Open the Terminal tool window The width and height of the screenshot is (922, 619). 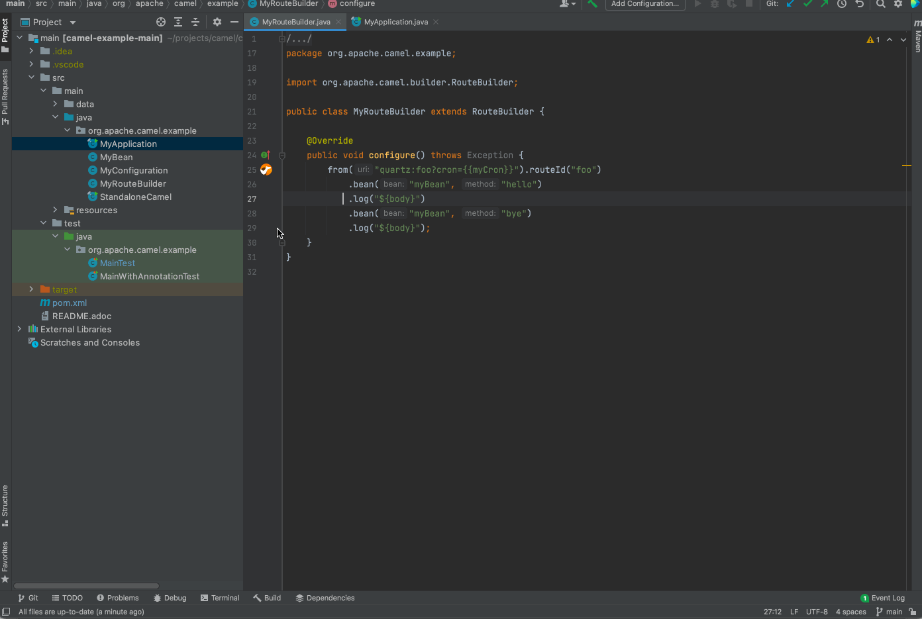pyautogui.click(x=220, y=598)
